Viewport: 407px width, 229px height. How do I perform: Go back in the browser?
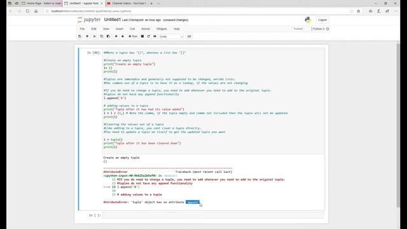click(x=11, y=11)
